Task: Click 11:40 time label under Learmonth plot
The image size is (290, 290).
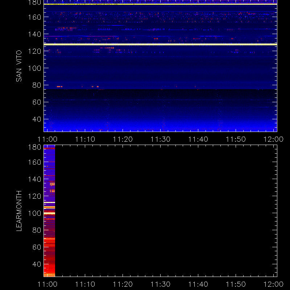Action: tap(198, 284)
